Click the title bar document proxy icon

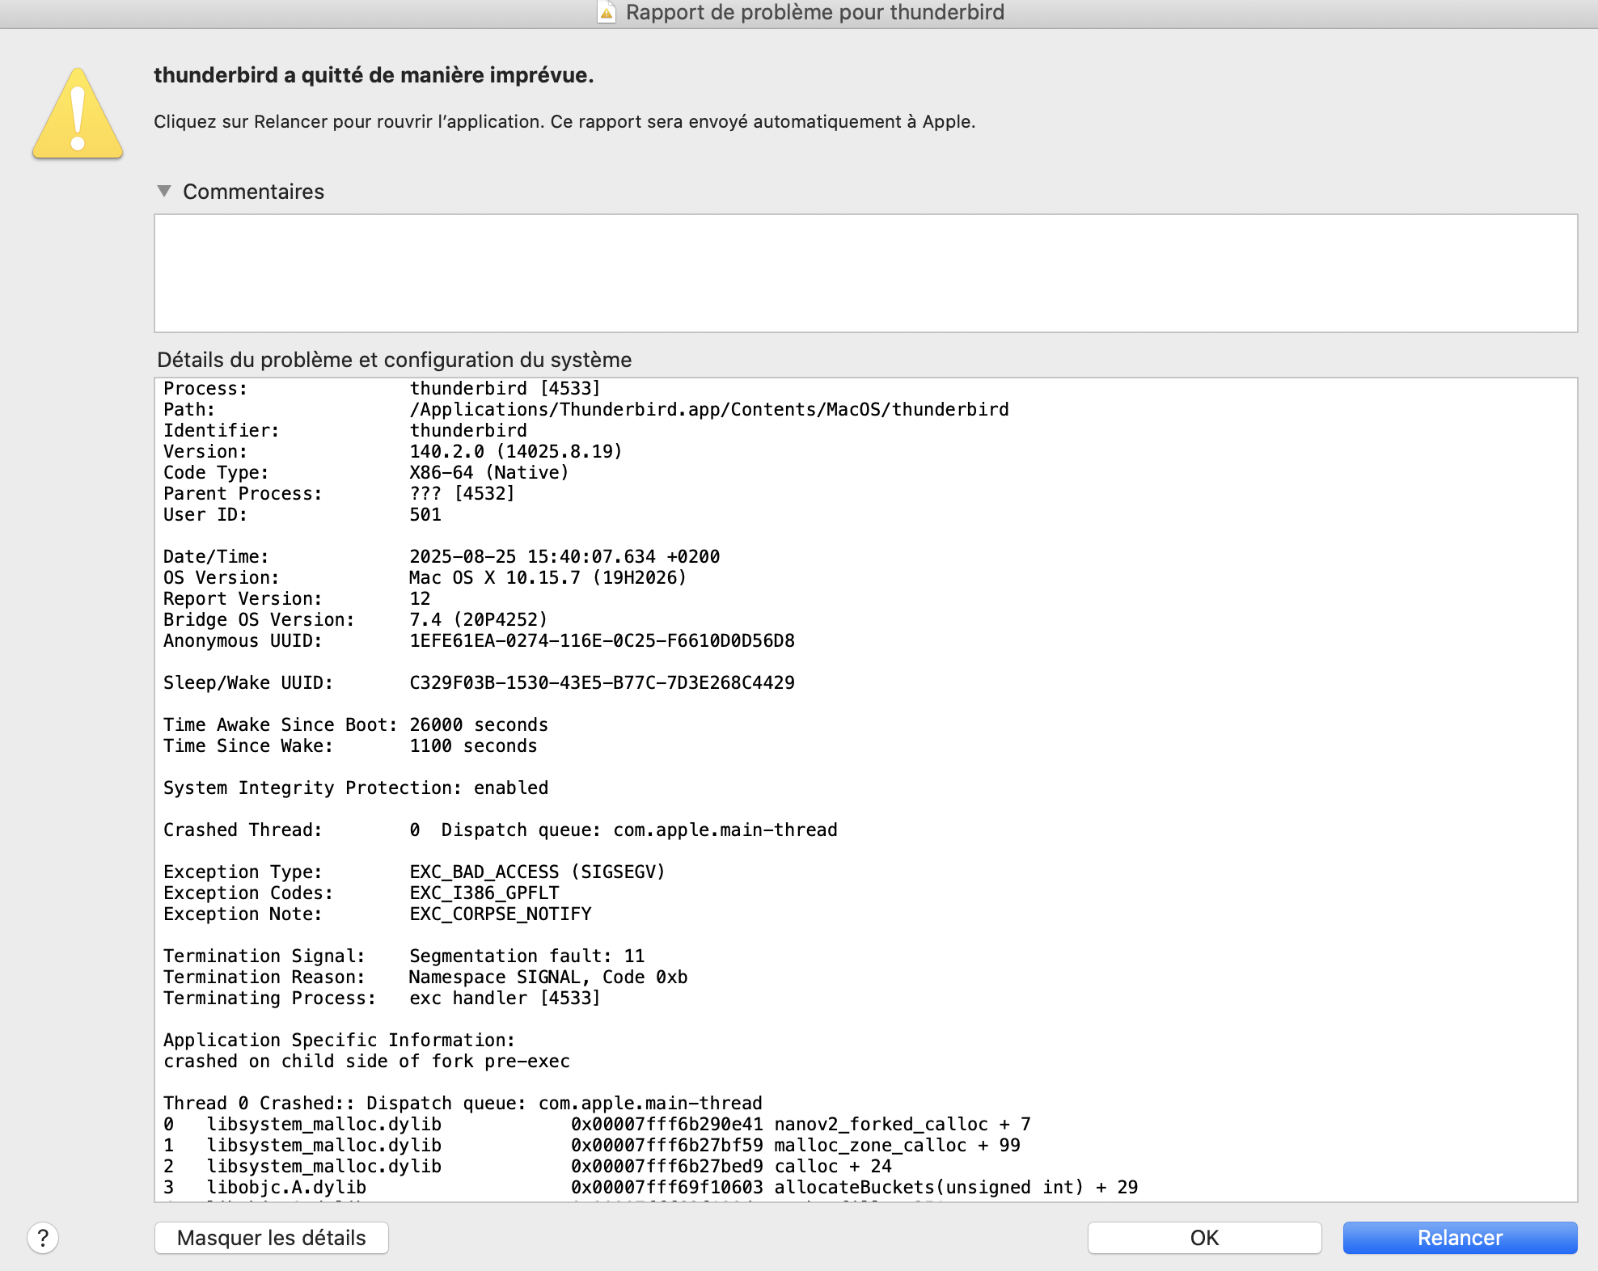point(606,12)
